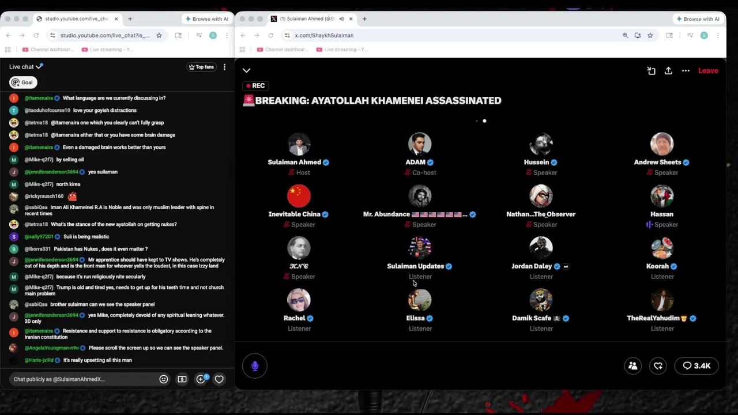This screenshot has width=738, height=415.
Task: Collapse the Space with the down chevron
Action: [x=247, y=70]
